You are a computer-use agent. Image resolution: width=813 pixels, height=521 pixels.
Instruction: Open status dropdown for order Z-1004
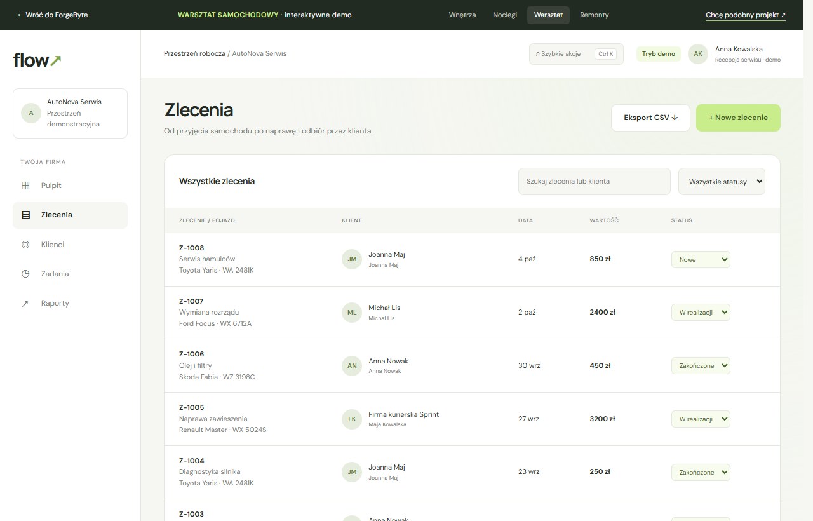[x=701, y=472]
